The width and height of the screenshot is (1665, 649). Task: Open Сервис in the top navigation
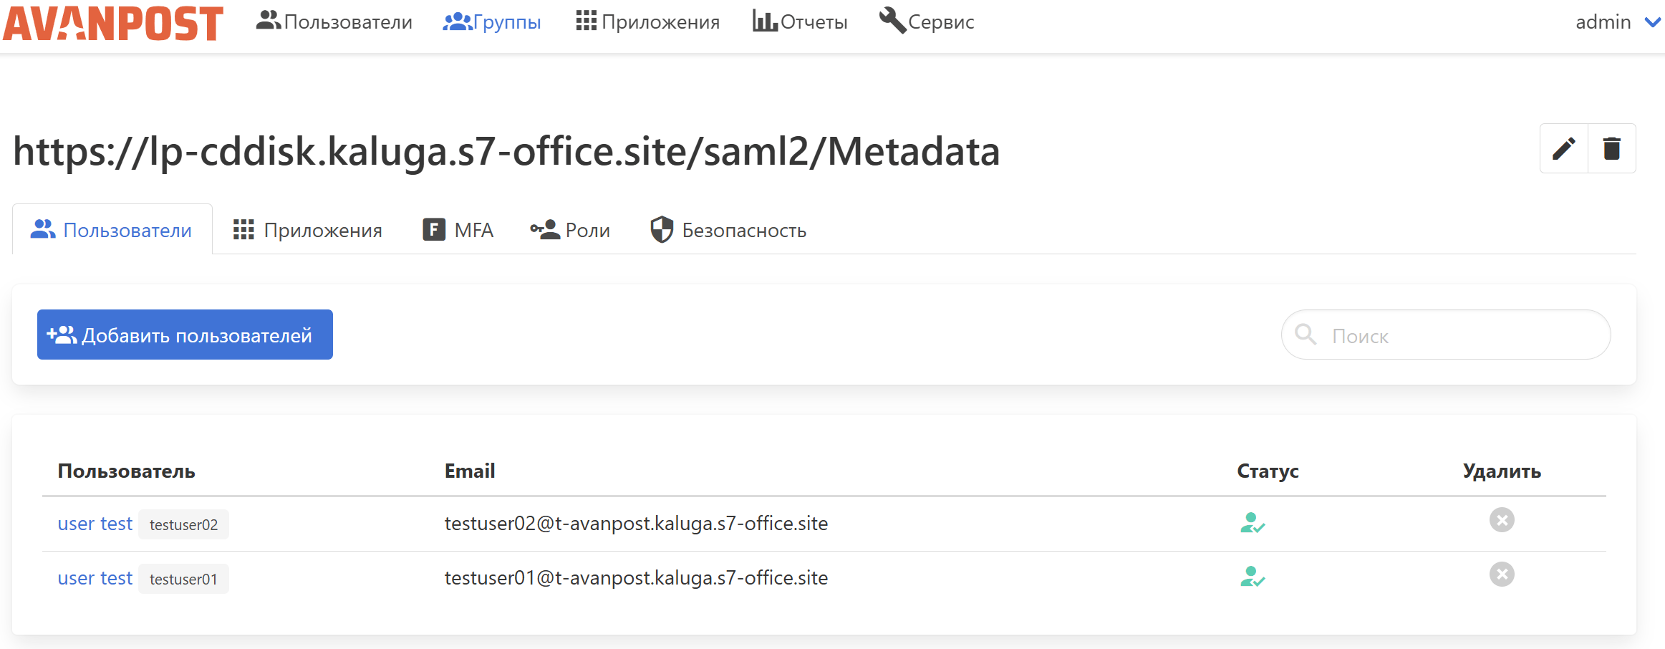[927, 21]
